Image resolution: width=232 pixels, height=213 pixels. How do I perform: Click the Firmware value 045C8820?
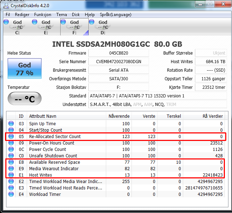coord(119,53)
